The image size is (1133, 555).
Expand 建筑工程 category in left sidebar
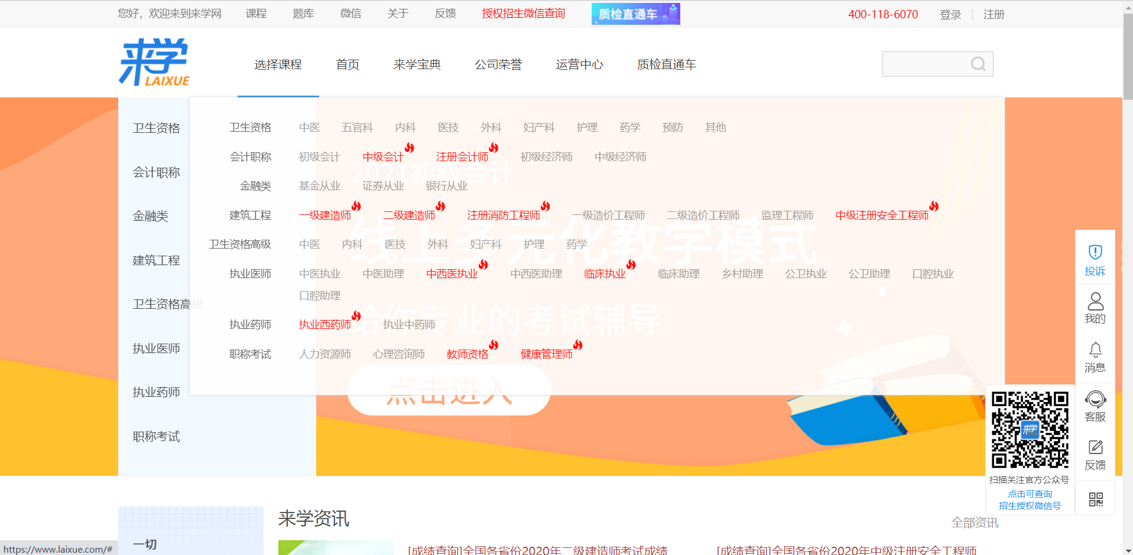pyautogui.click(x=156, y=260)
